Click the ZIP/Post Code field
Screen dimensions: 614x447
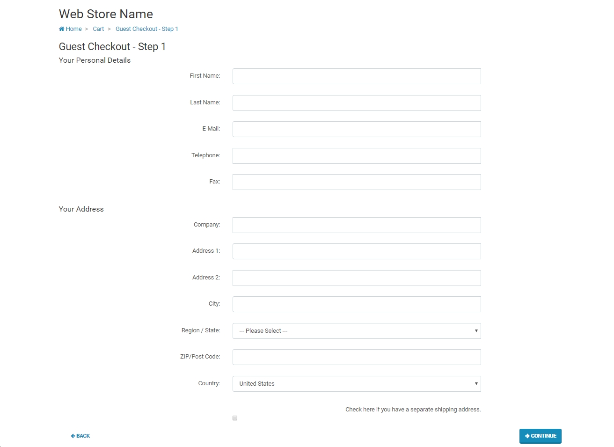(x=357, y=357)
